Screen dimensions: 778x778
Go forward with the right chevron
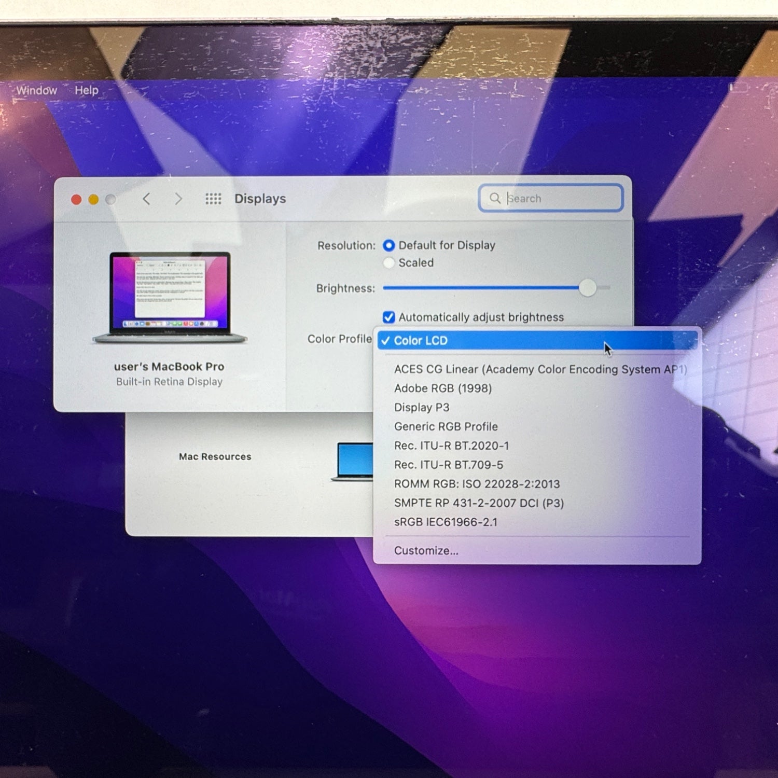[x=178, y=199]
